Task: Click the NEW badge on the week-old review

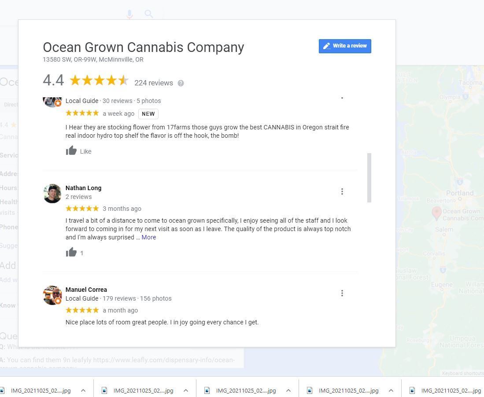Action: (148, 114)
